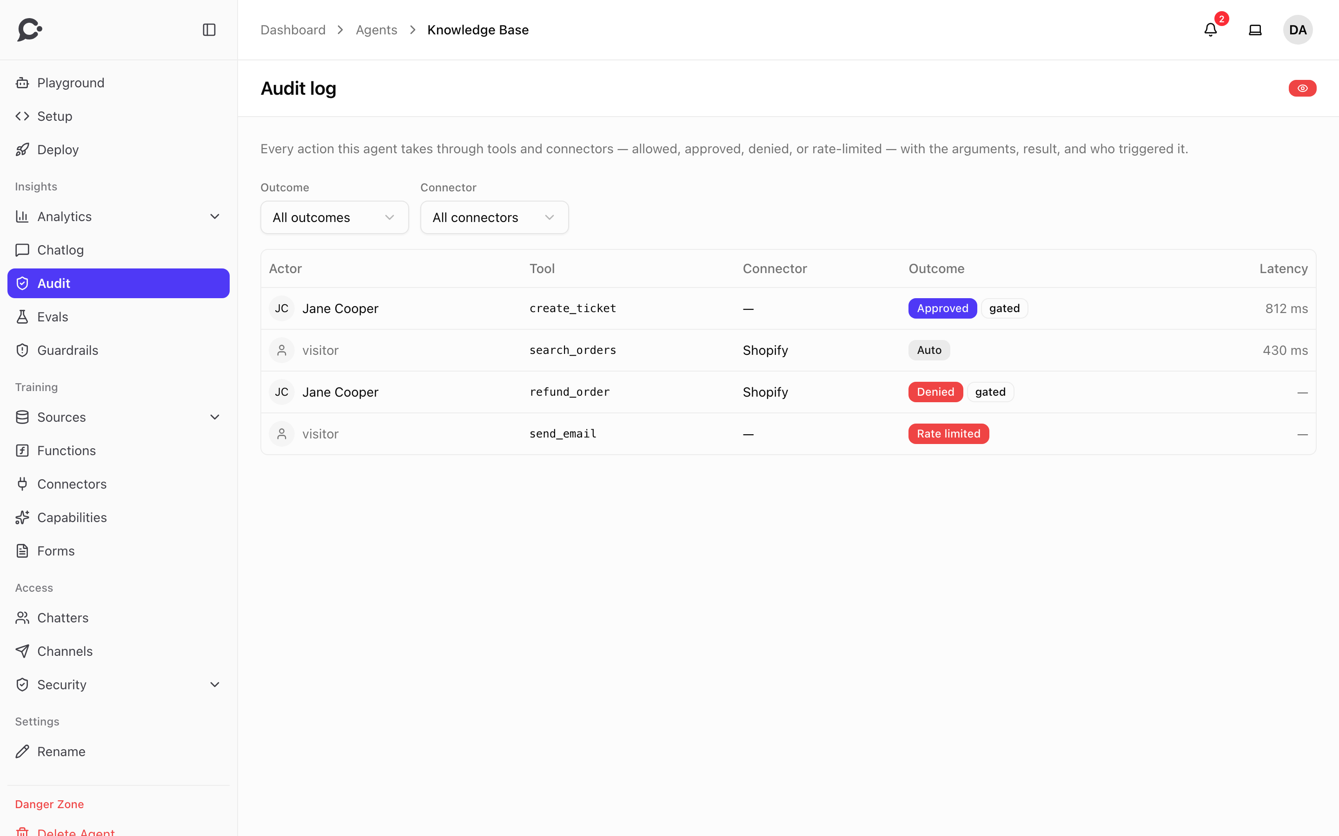
Task: Go to Channels page
Action: coord(119,651)
